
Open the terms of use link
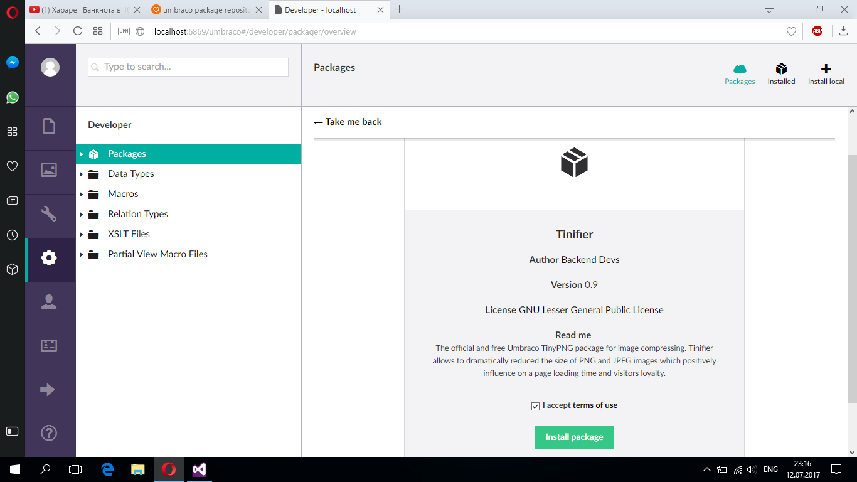tap(595, 405)
